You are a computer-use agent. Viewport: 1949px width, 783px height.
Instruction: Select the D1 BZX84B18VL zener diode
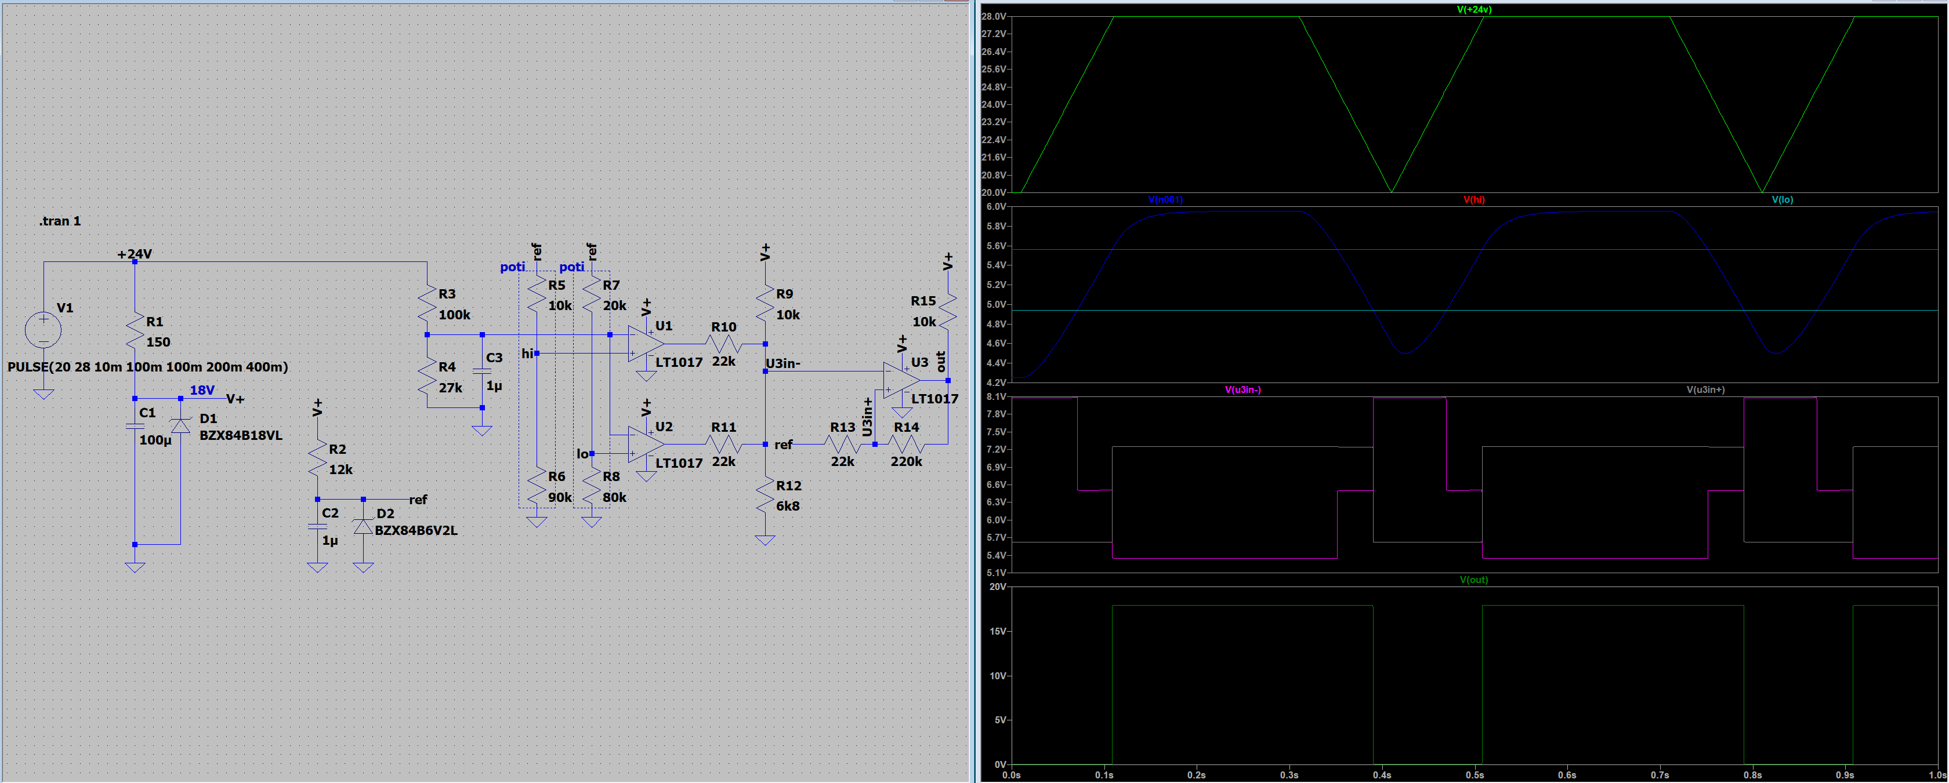[x=180, y=426]
